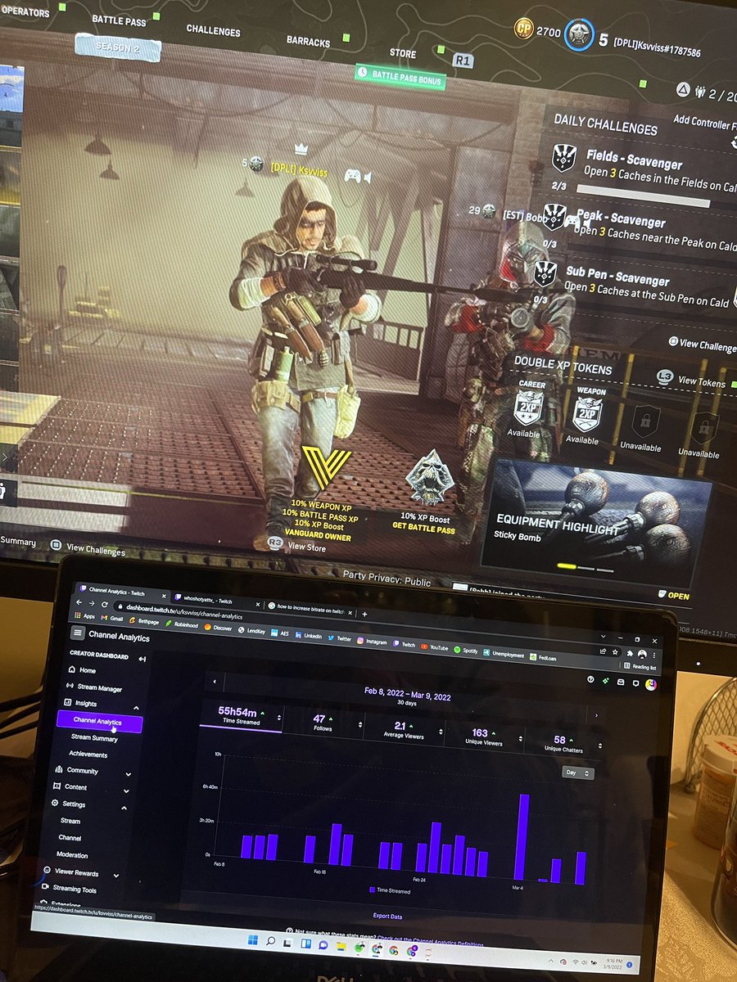Expand the Content section in sidebar
The width and height of the screenshot is (737, 982).
point(126,791)
